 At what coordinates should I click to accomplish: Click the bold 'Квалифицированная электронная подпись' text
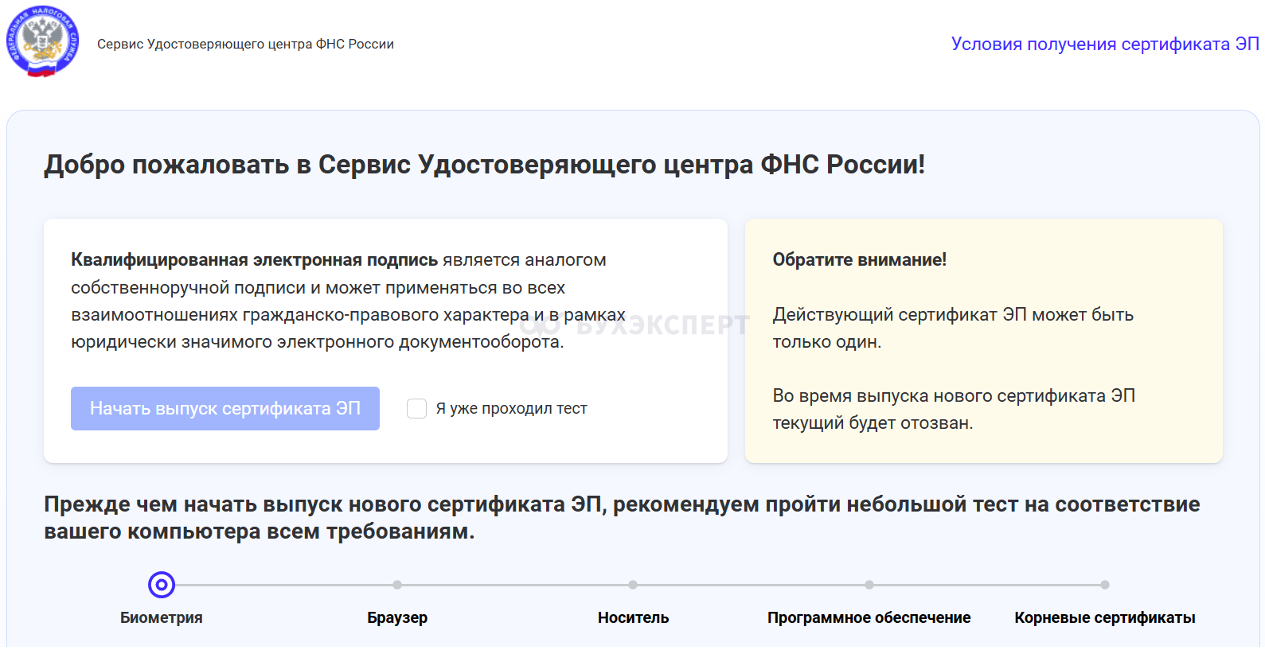(255, 260)
